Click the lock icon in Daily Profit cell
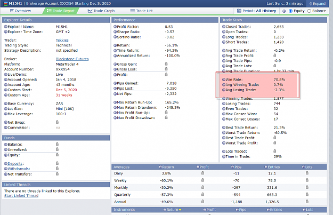Screen dimensions: 333x215 (x=202, y=173)
